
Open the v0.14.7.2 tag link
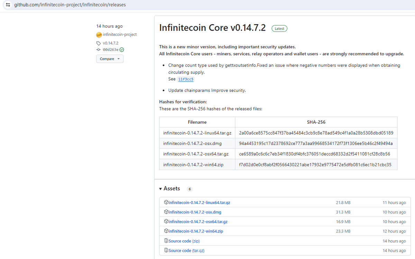111,43
